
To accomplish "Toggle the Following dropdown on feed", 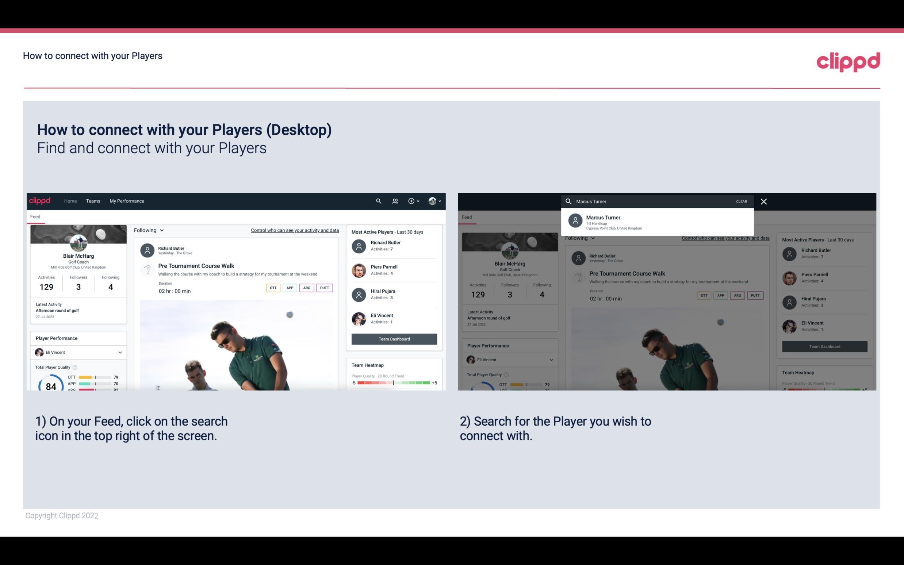I will click(x=148, y=230).
